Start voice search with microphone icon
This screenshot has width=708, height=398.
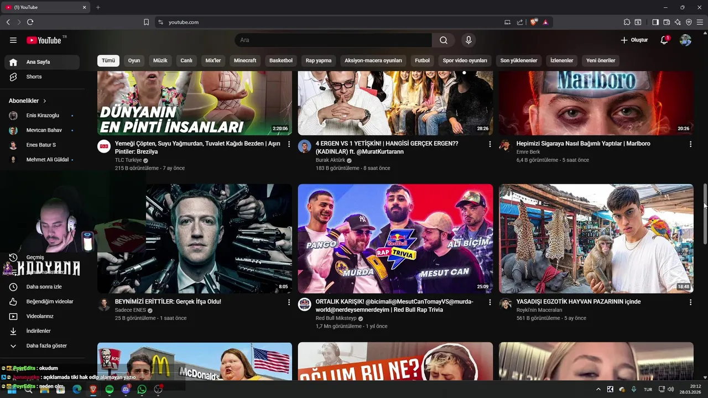click(x=468, y=40)
